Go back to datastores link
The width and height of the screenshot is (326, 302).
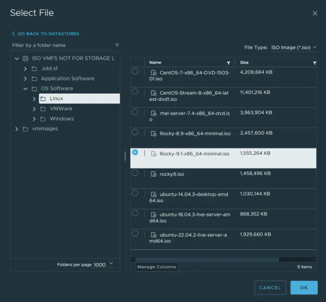46,33
